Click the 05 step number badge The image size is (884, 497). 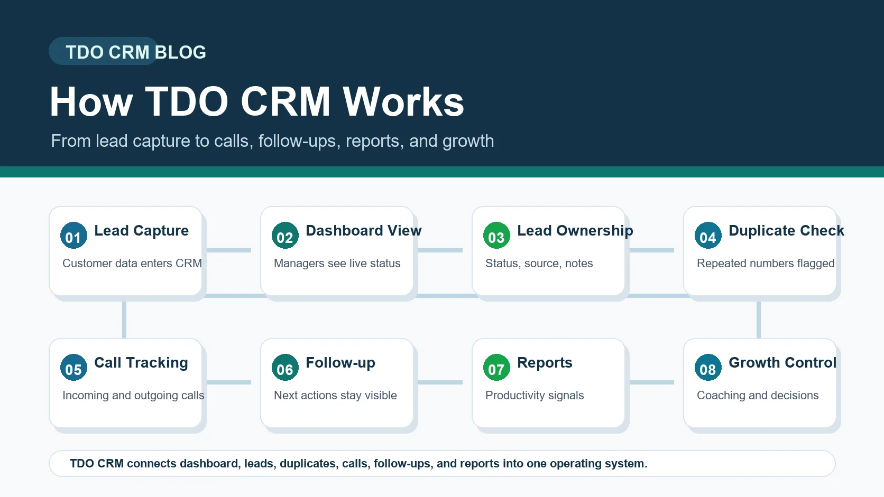(x=73, y=368)
